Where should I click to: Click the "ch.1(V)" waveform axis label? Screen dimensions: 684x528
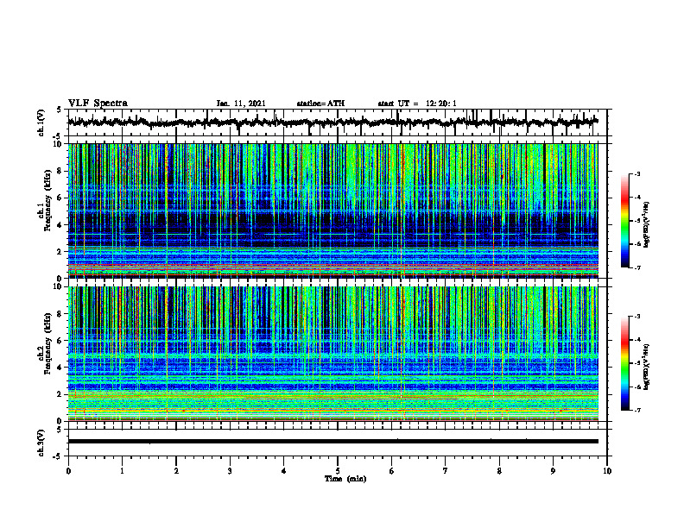[41, 123]
